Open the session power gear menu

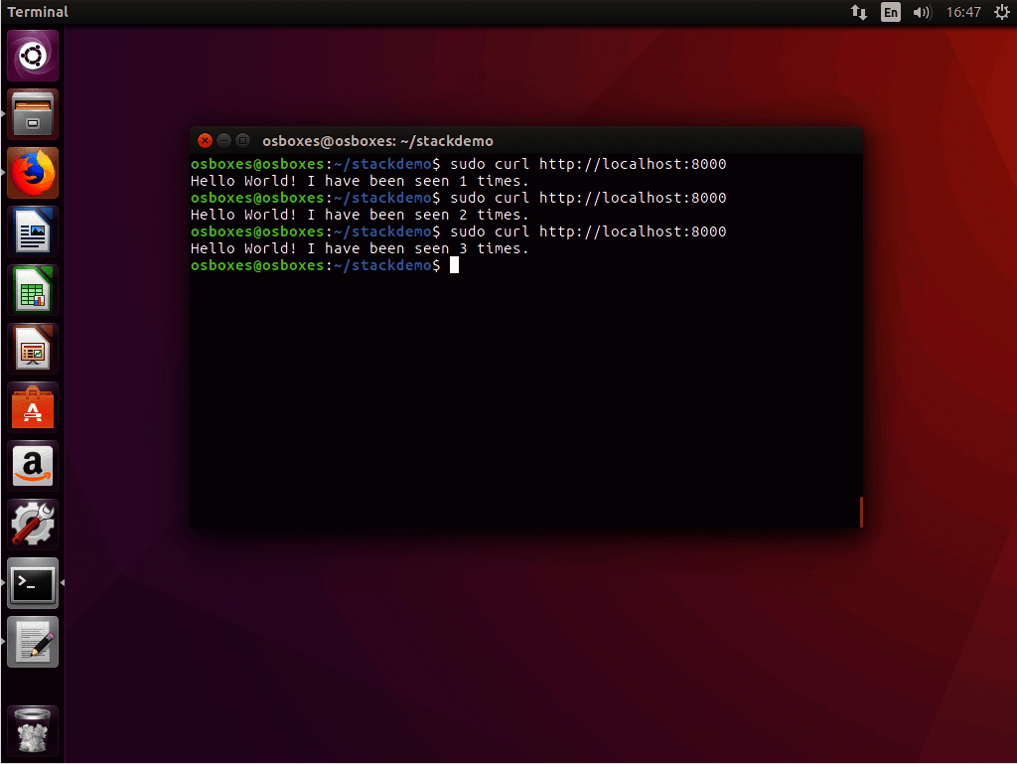(x=1001, y=12)
